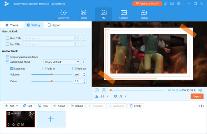Click the key register icon
This screenshot has width=207, height=134.
tap(166, 4)
